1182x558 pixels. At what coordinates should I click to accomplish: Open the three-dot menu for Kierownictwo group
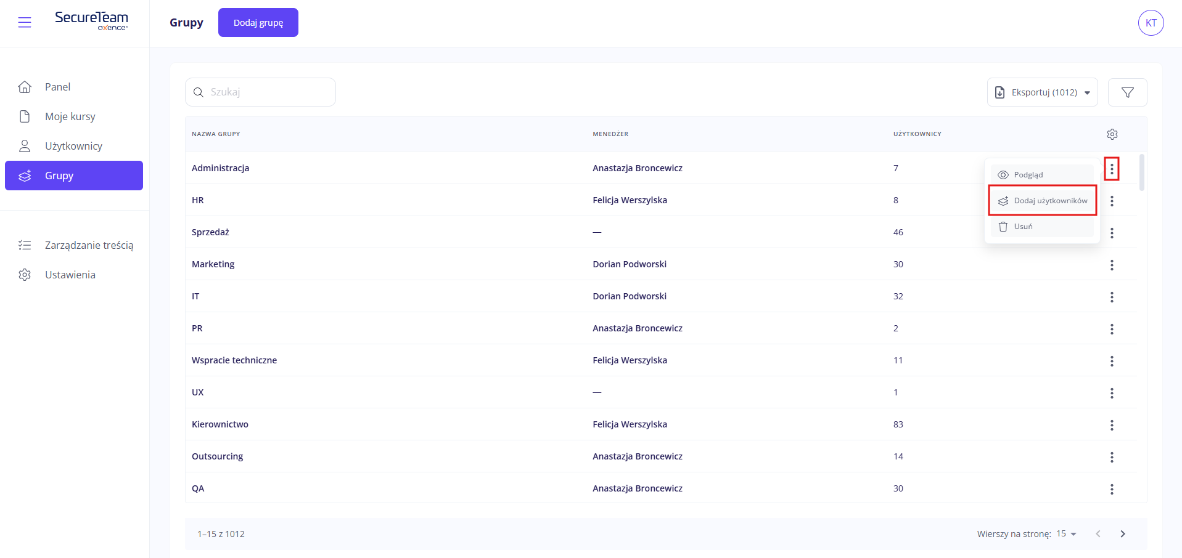click(x=1112, y=425)
